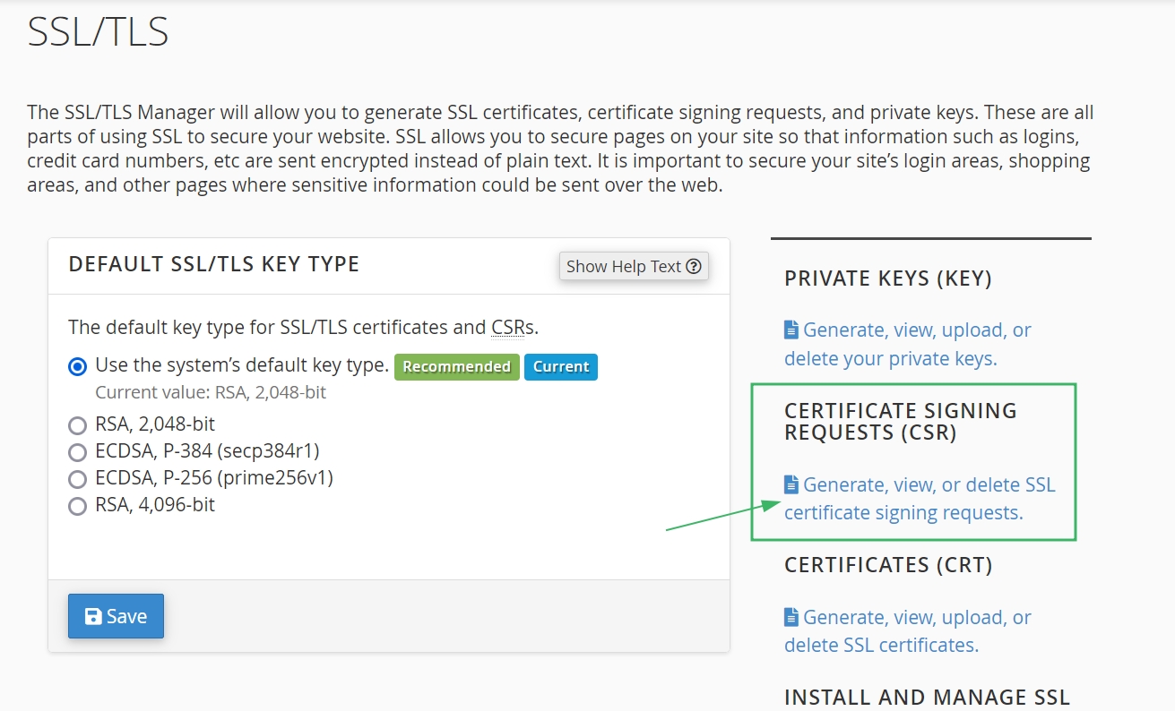Click the Certificate Signing Requests (CSR) heading
The image size is (1175, 711).
coord(900,422)
